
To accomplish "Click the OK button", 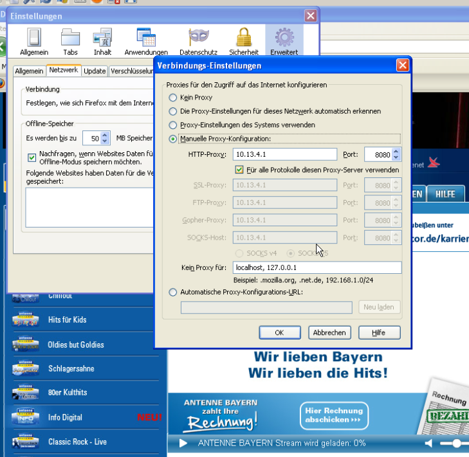I will (279, 333).
